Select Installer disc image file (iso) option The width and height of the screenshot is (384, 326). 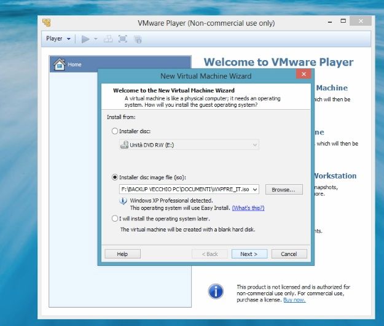click(115, 177)
